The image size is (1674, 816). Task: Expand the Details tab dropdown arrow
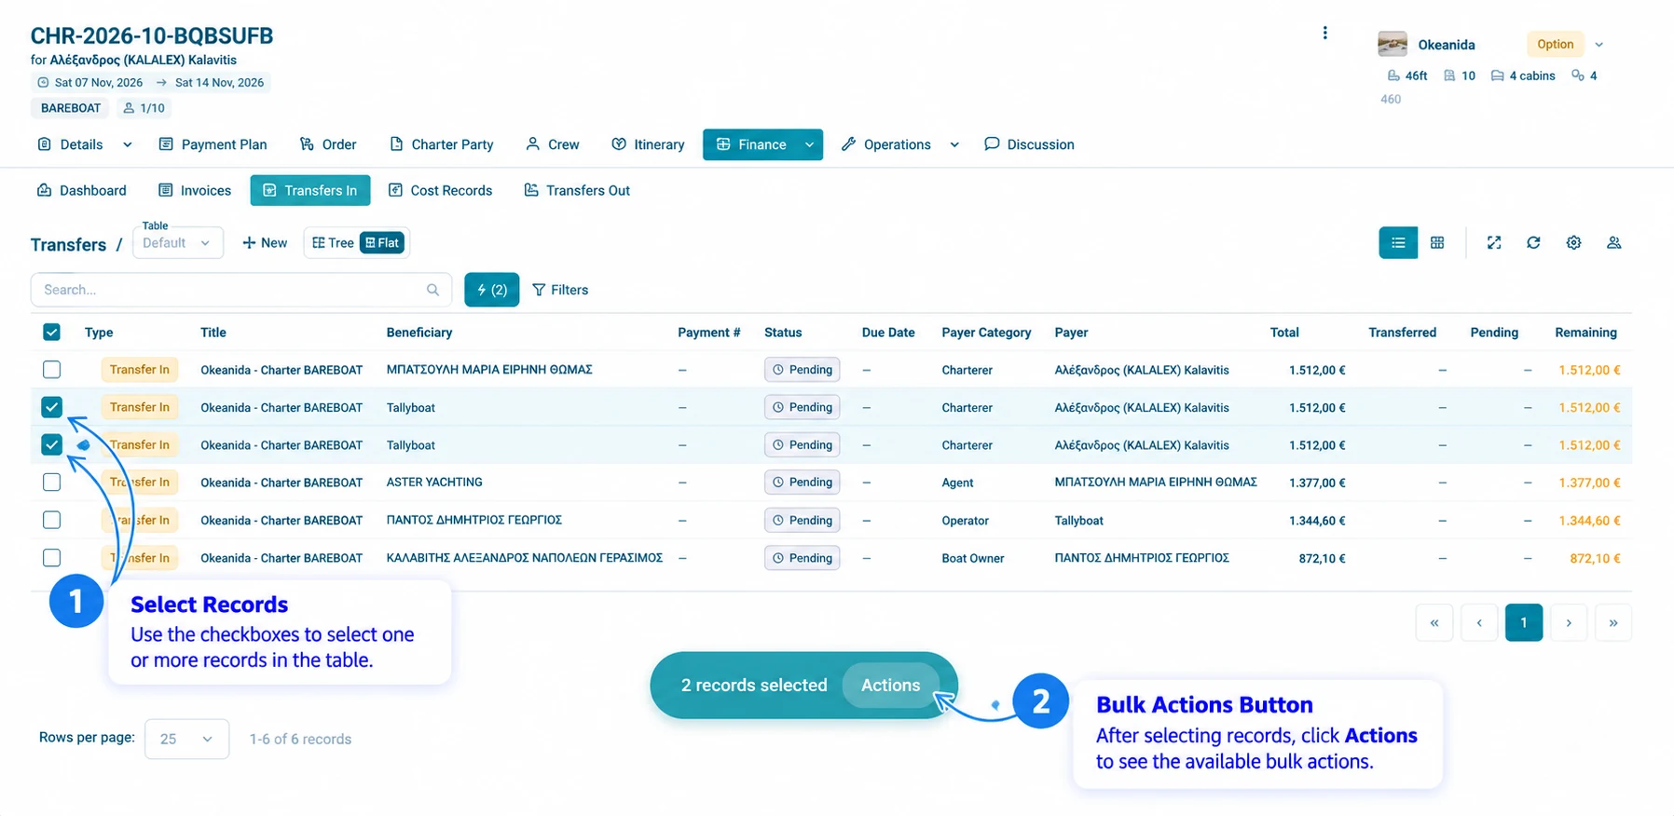(128, 144)
